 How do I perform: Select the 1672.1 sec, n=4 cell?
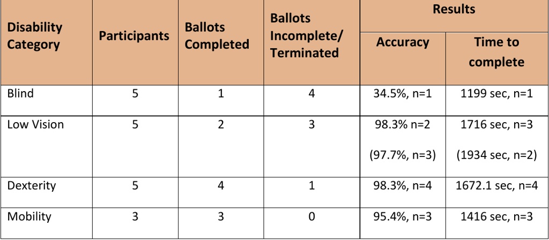point(496,186)
